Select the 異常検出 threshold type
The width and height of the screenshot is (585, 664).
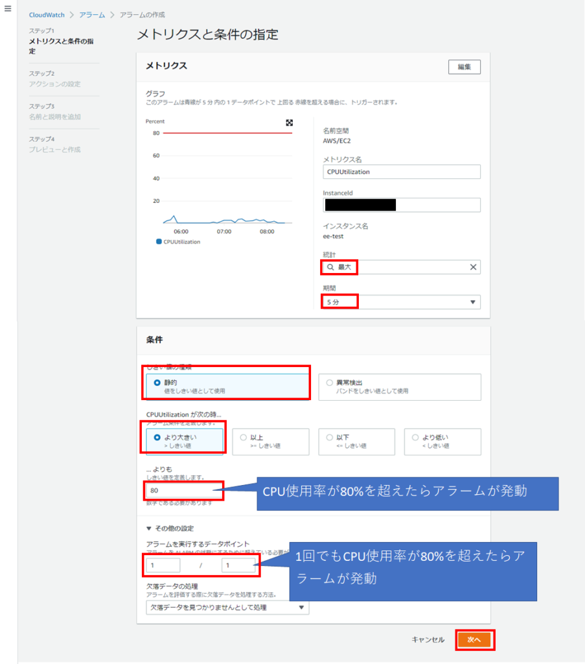(400, 386)
